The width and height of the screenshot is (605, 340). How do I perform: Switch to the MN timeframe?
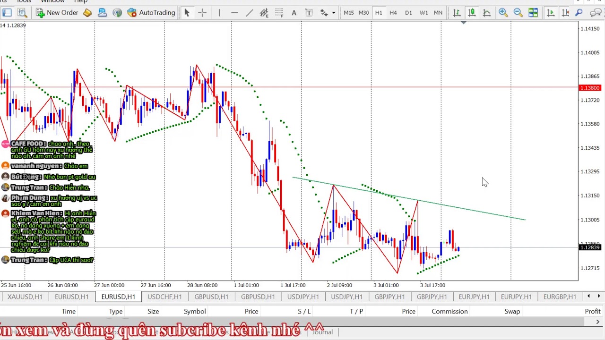[x=438, y=13]
